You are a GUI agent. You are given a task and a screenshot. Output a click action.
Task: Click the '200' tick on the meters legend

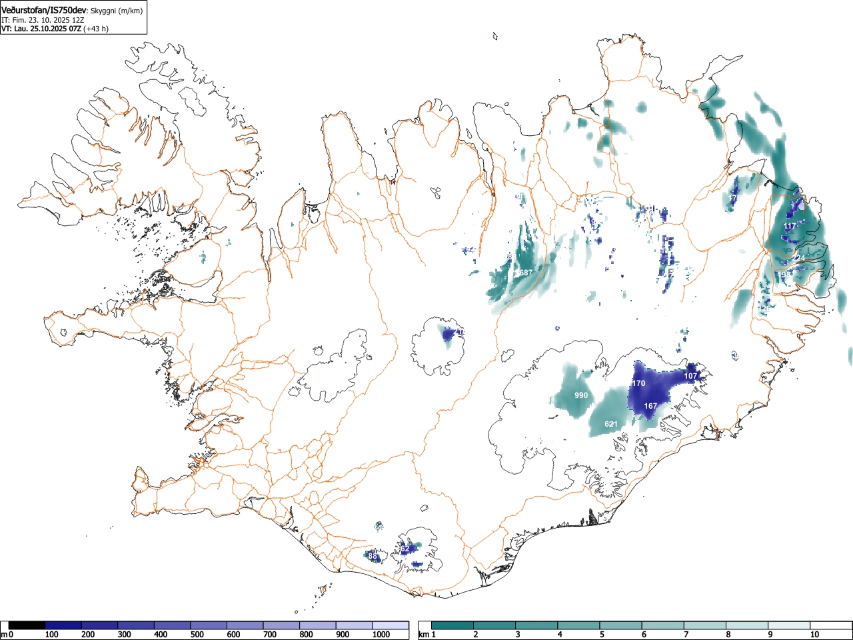(x=88, y=635)
